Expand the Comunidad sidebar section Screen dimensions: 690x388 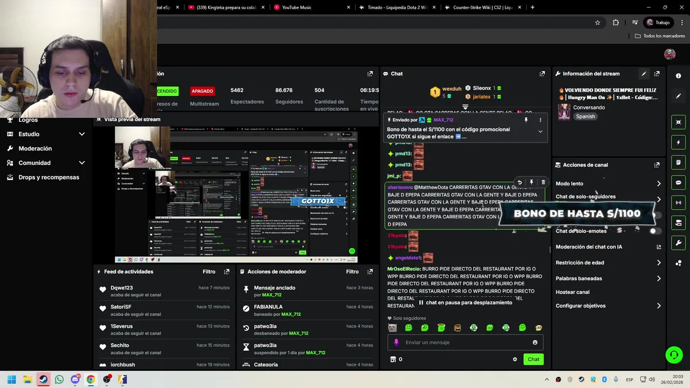[82, 163]
